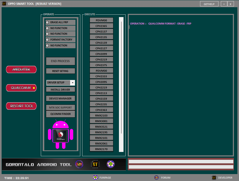239x181 pixels.
Task: Click the pink Android Snapdragon robot image
Action: point(61,134)
